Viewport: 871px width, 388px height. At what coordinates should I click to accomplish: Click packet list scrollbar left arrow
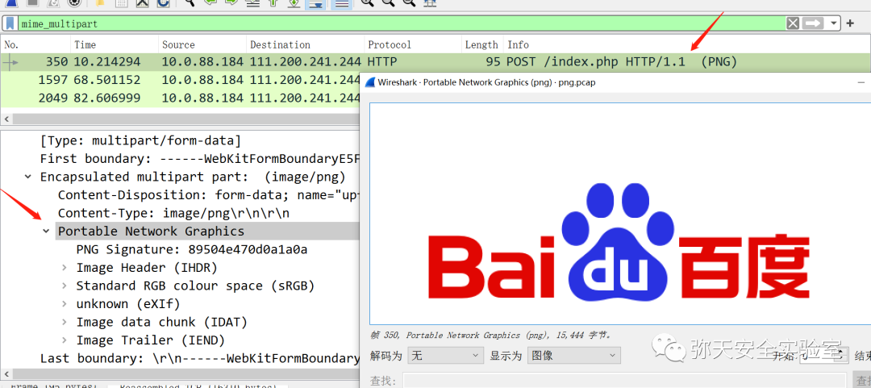coord(6,119)
